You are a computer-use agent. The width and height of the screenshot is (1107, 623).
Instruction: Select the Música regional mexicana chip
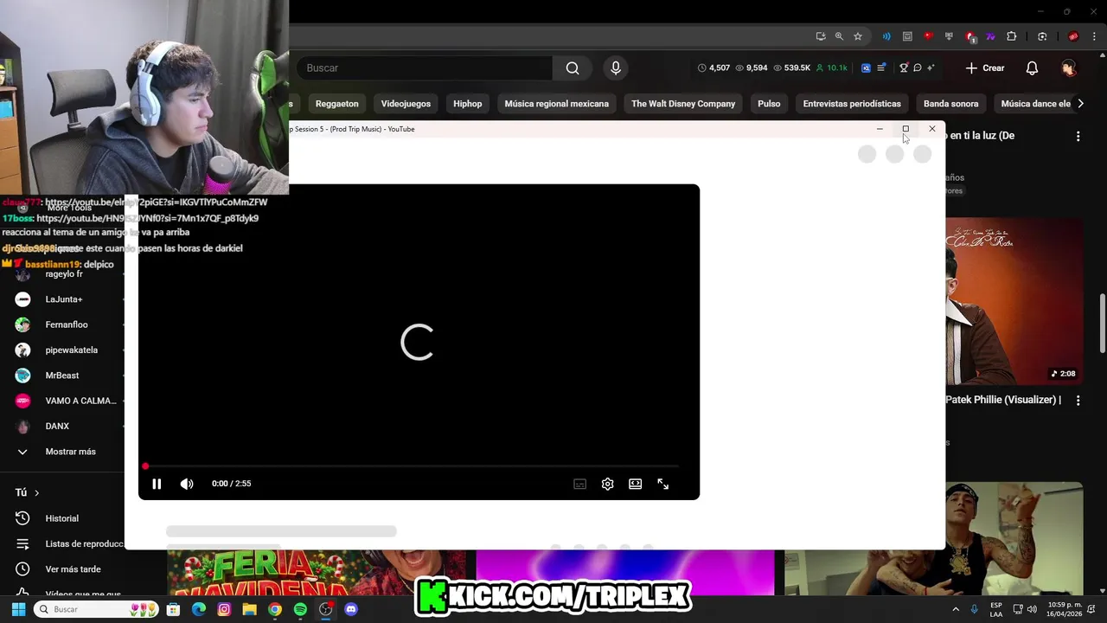[556, 104]
